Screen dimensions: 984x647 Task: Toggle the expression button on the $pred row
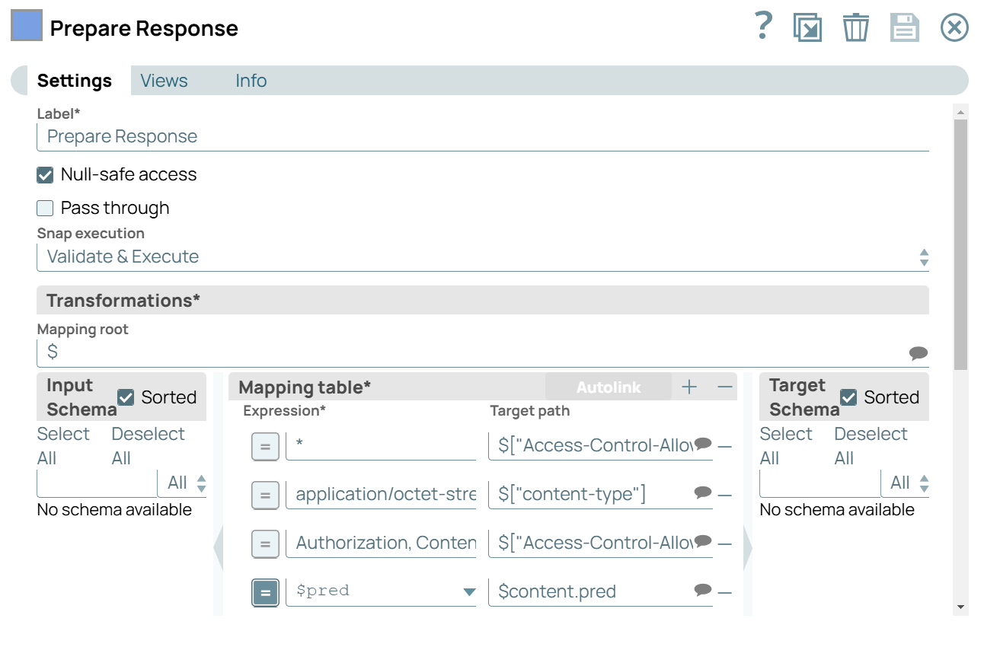coord(265,592)
